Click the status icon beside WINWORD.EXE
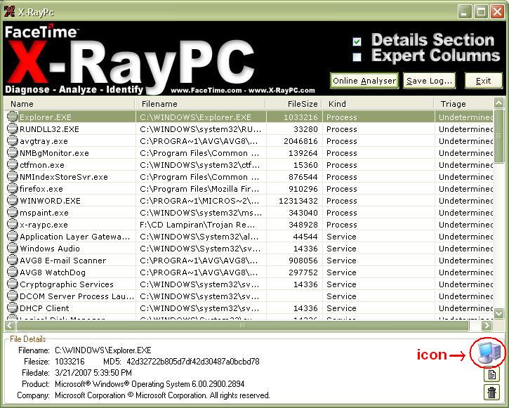The height and width of the screenshot is (408, 509). (x=13, y=201)
